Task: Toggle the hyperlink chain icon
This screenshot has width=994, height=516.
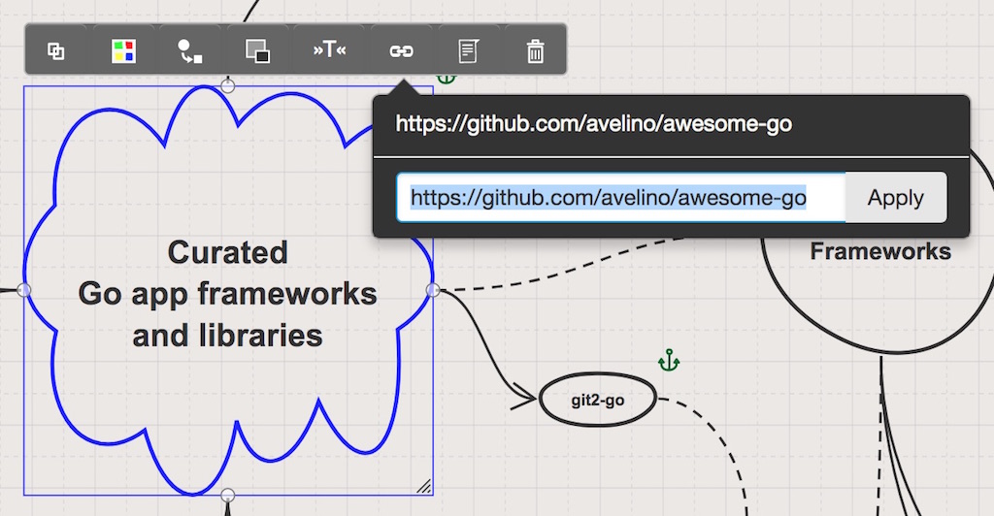Action: pyautogui.click(x=401, y=51)
